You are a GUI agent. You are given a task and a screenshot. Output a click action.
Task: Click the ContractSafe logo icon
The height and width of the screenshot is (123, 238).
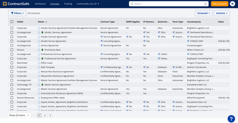point(5,4)
